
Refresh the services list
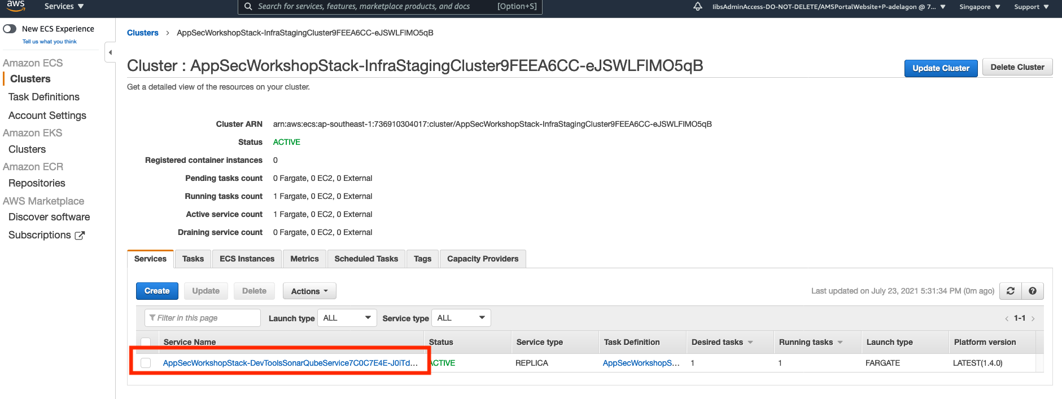[1011, 291]
